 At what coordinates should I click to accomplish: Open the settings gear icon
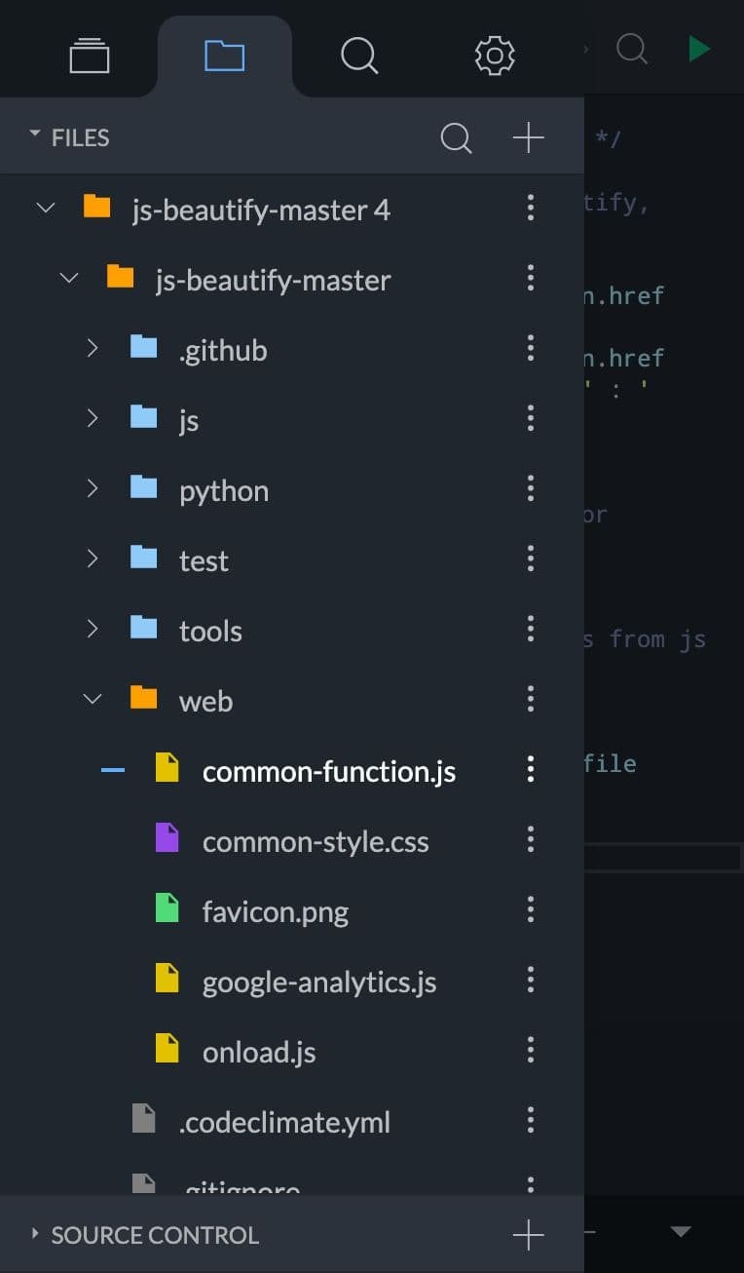(494, 56)
